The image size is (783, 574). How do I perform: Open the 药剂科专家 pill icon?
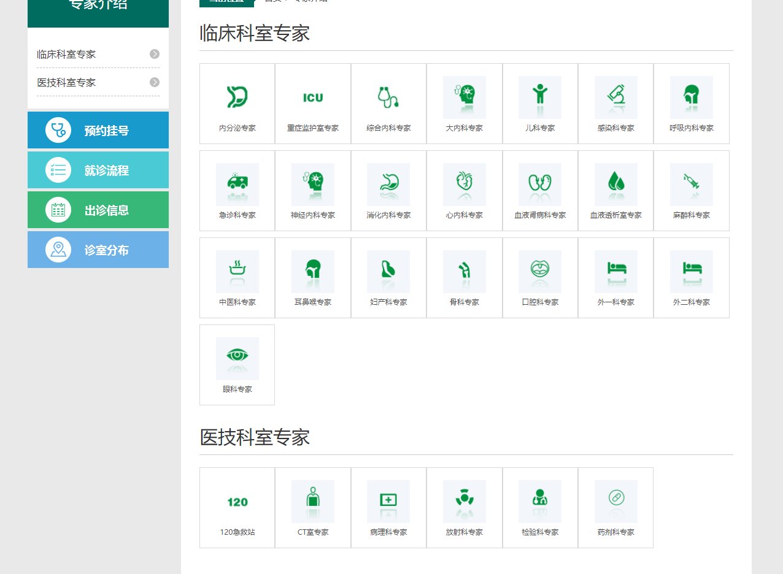pyautogui.click(x=616, y=501)
